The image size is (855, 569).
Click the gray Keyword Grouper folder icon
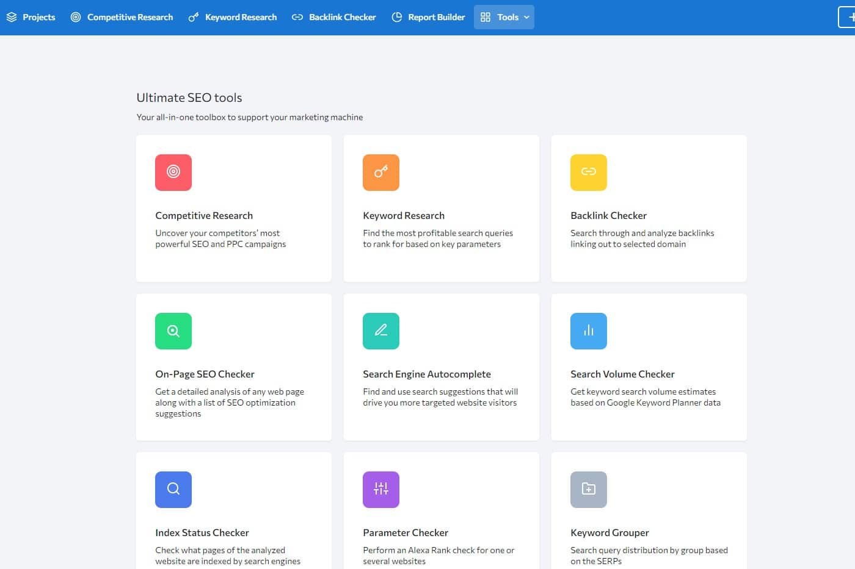click(589, 490)
